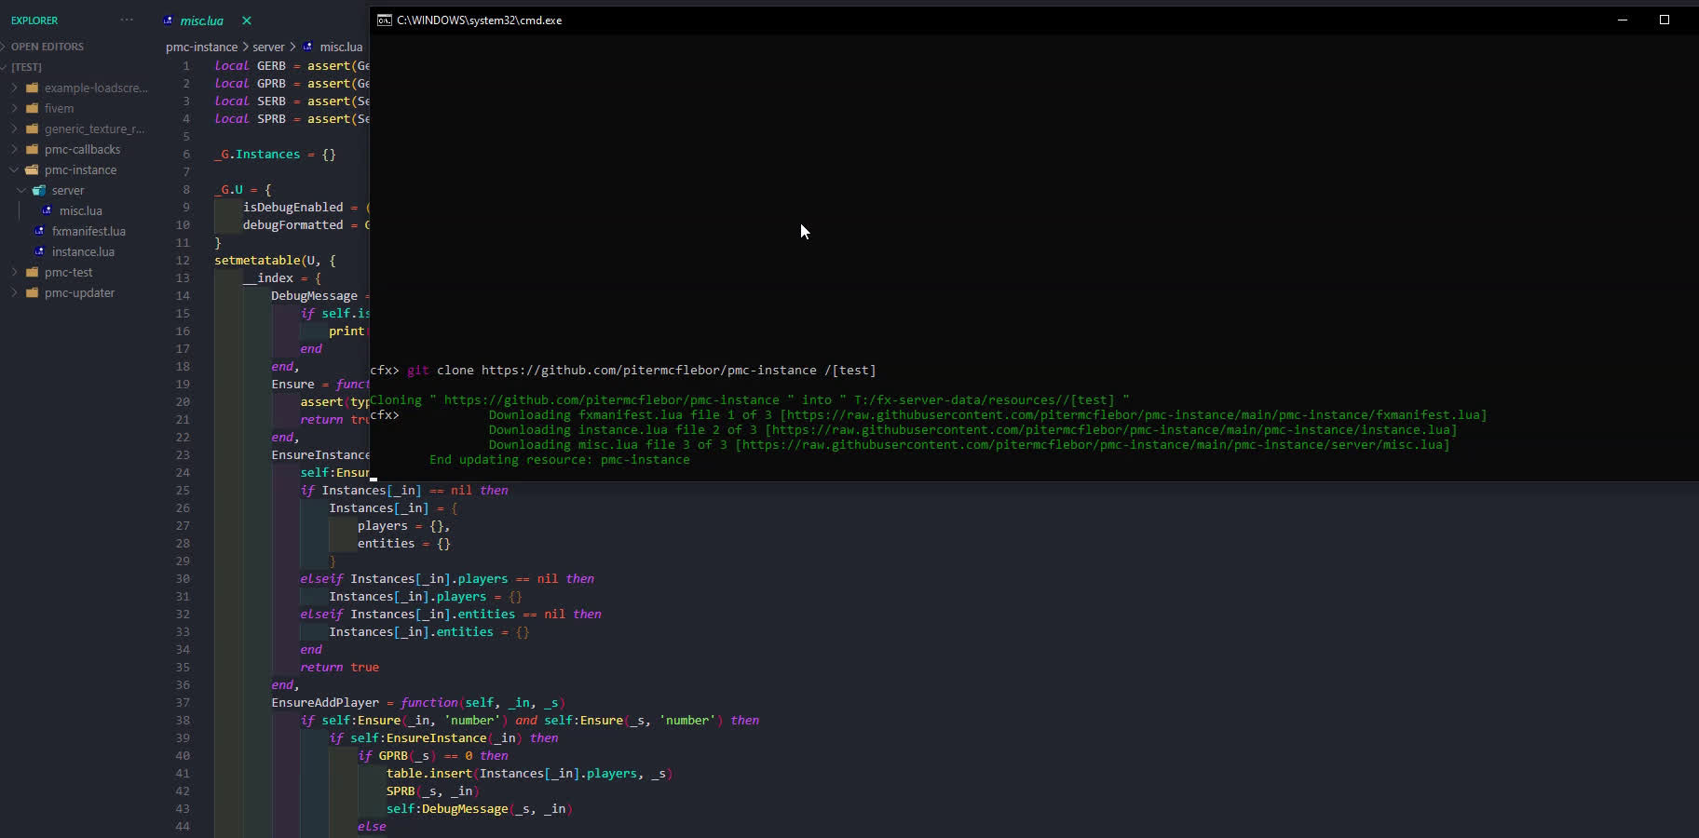Select pmc-updater folder name in Explorer
The image size is (1699, 838).
pyautogui.click(x=79, y=292)
